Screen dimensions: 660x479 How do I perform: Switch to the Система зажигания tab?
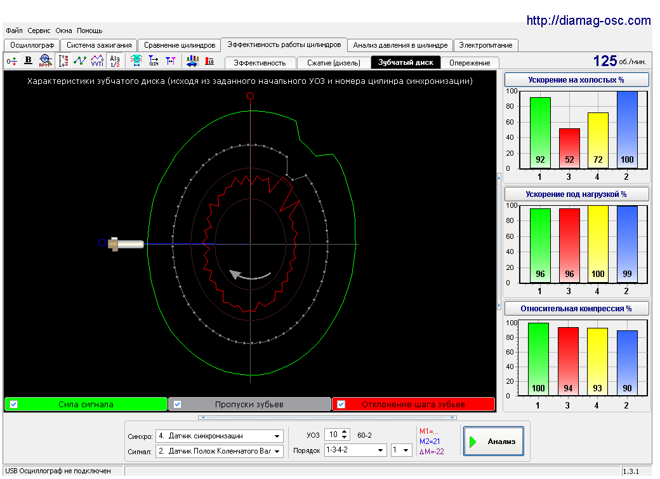click(x=99, y=45)
